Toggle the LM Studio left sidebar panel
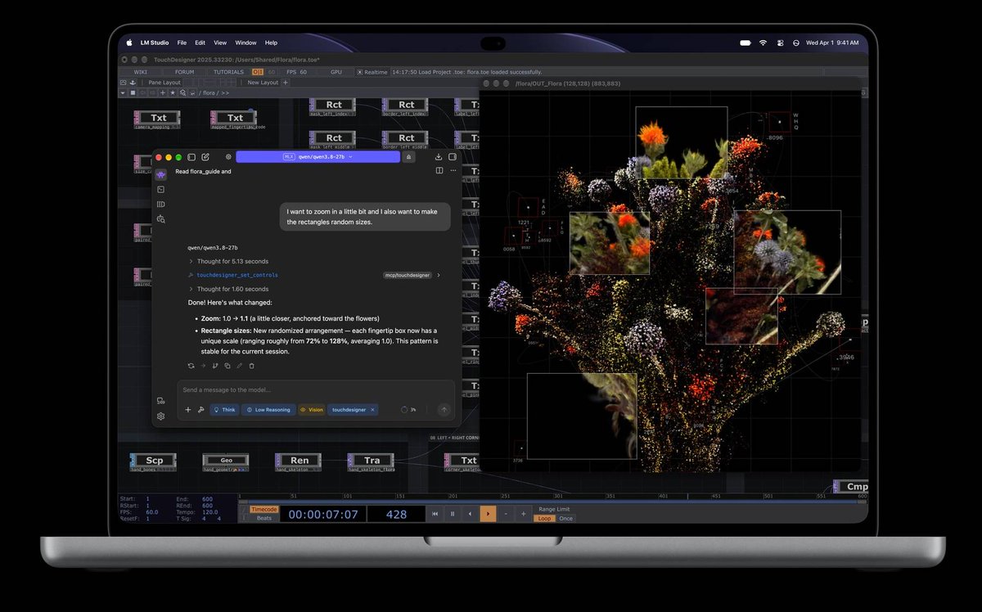 point(191,157)
